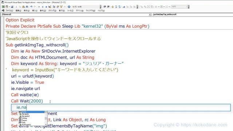The height and width of the screenshot is (131, 233).
Task: Click in the ie.na code line
Action: 121,107
